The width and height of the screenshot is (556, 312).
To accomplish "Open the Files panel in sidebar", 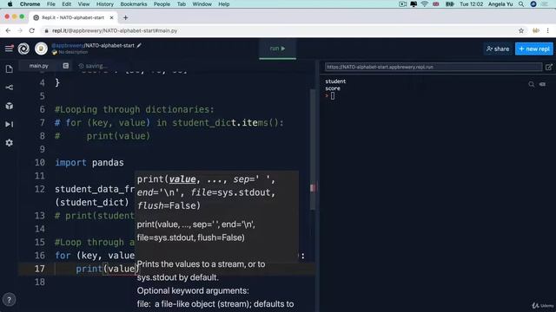I will tap(10, 69).
